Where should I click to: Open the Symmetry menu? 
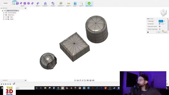[x=45, y=6]
